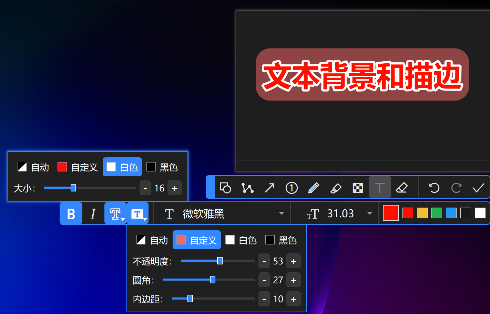Click the stroke size value field showing 16
490x314 pixels.
(x=160, y=188)
